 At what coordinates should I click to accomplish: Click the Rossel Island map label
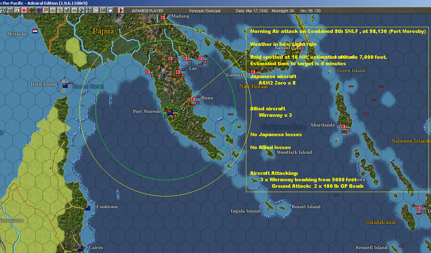click(306, 207)
